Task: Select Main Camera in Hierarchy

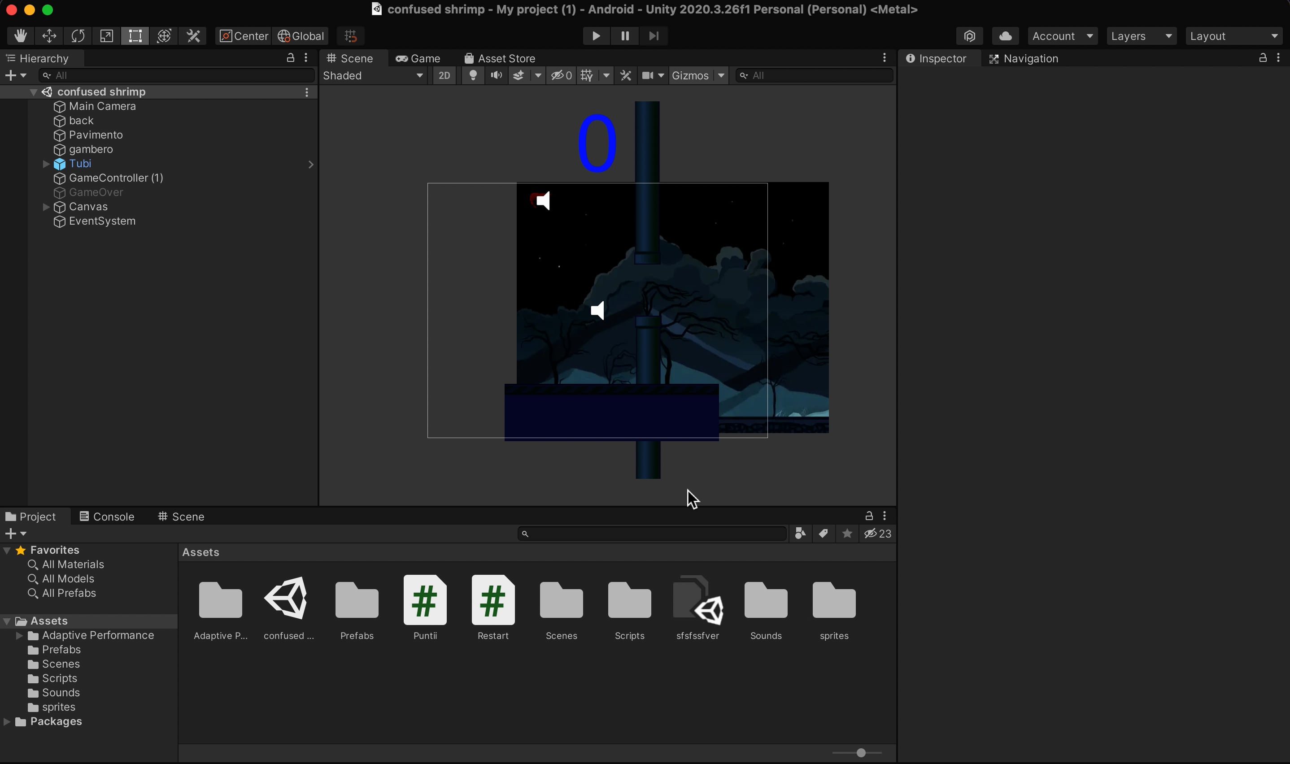Action: (102, 106)
